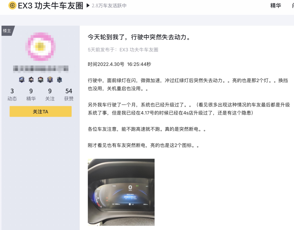Switch to the 精华 tab
Image resolution: width=294 pixels, height=230 pixels.
pyautogui.click(x=275, y=6)
